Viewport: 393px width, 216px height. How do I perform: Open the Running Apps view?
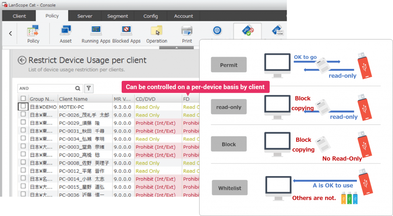coord(96,34)
